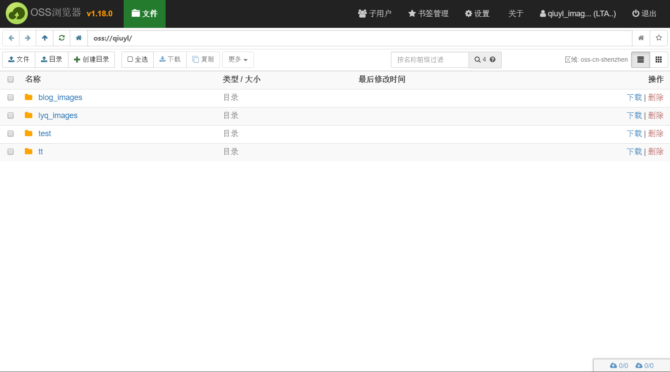Switch to grid view layout
Viewport: 670px width, 372px height.
click(x=659, y=60)
